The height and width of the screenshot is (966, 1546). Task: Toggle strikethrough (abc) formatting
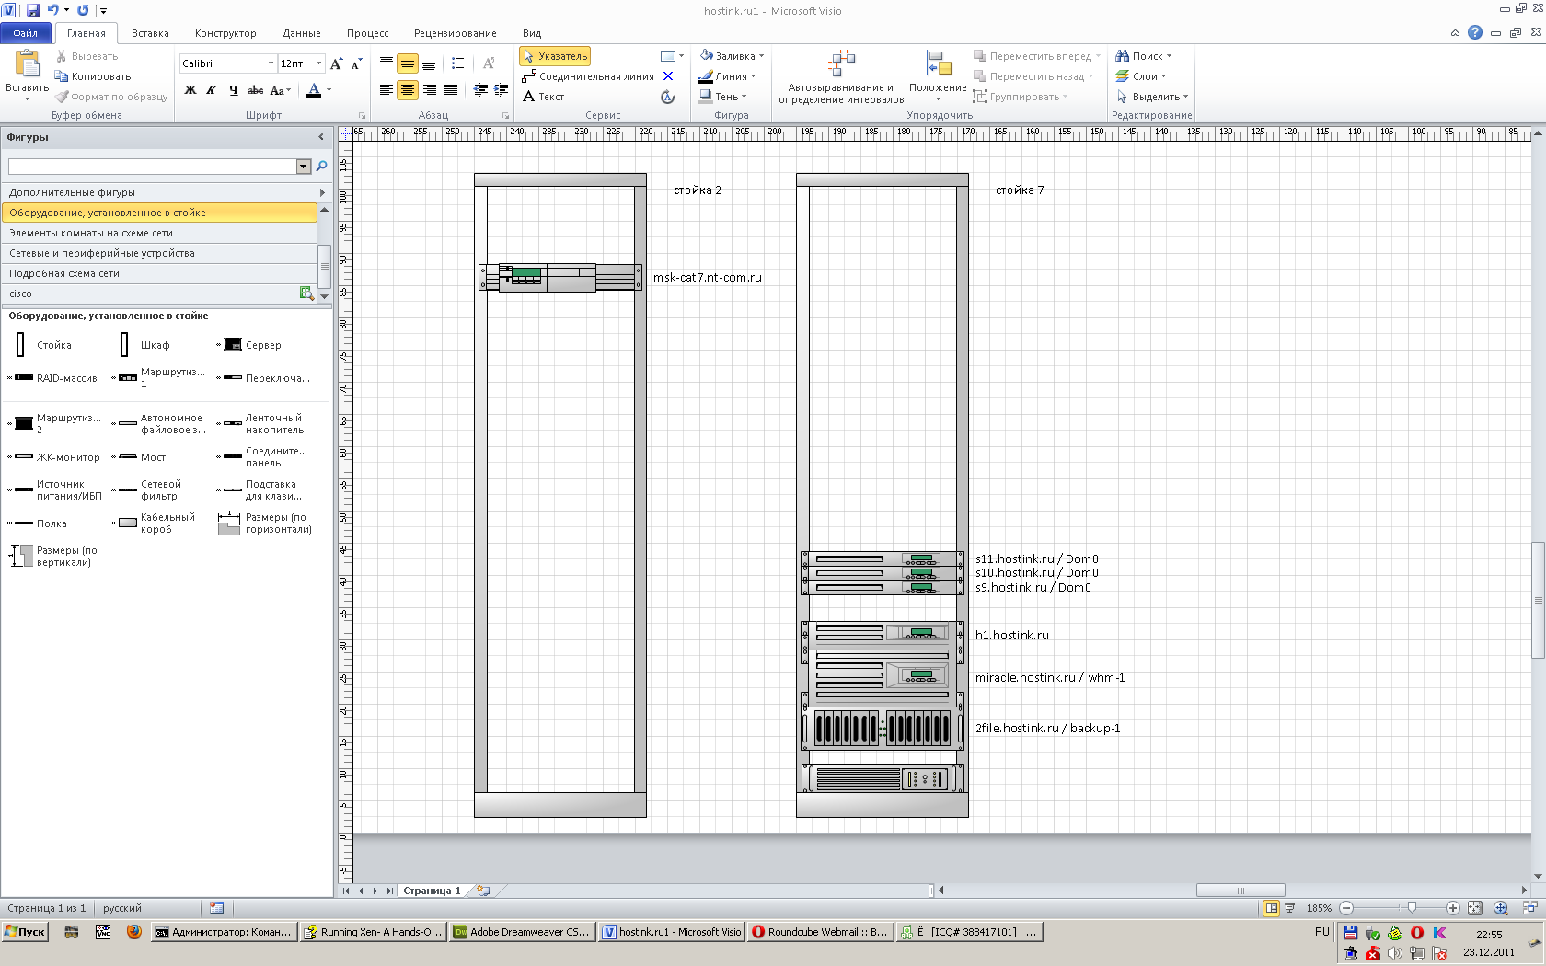[x=256, y=90]
